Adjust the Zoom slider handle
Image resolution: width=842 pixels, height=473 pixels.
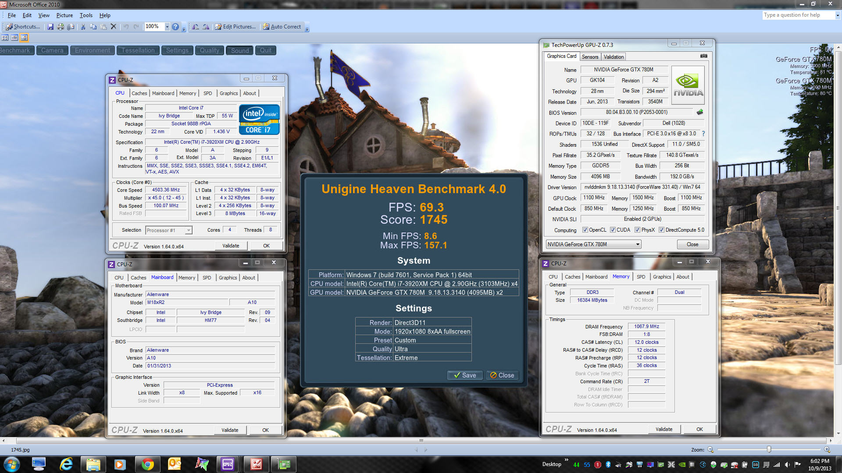pos(769,449)
